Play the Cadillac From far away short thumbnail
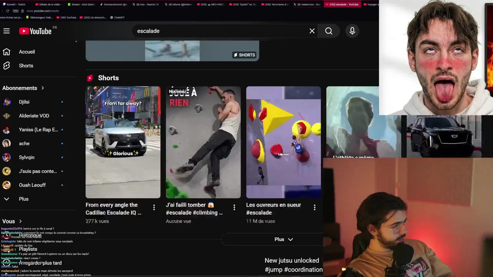 click(x=123, y=142)
